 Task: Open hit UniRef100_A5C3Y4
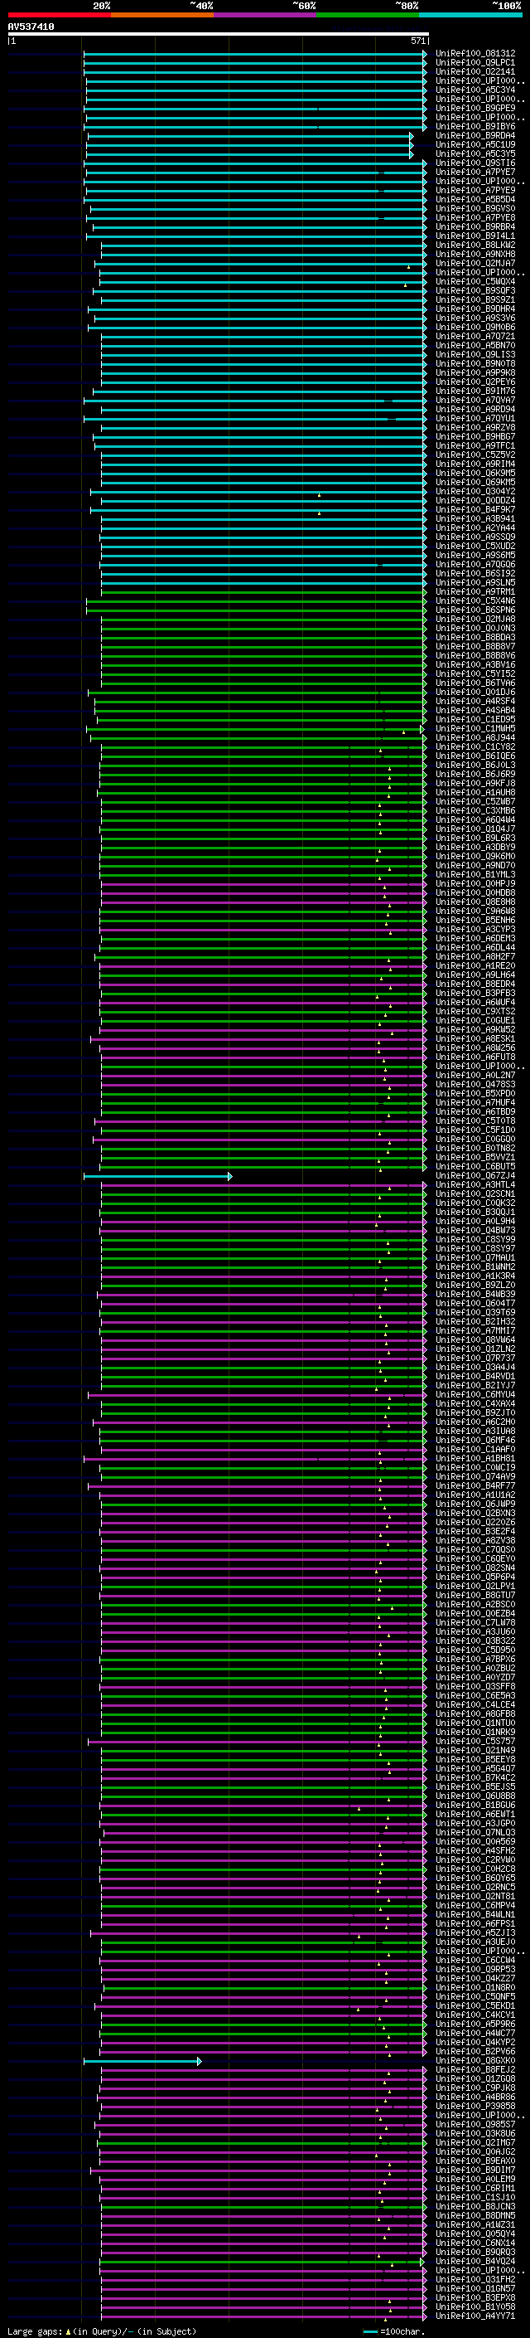tap(475, 90)
